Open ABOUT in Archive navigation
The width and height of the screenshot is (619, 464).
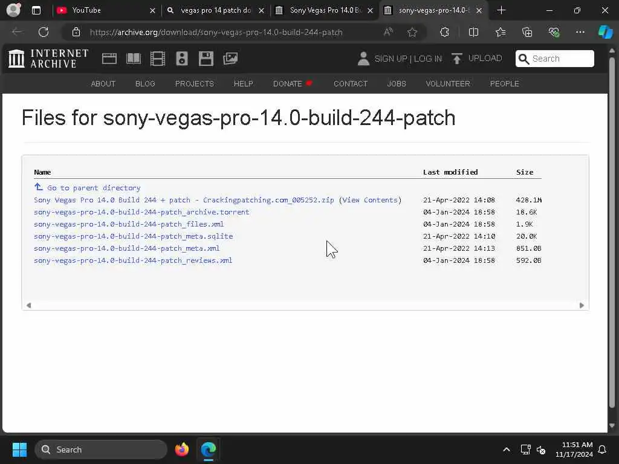(103, 83)
